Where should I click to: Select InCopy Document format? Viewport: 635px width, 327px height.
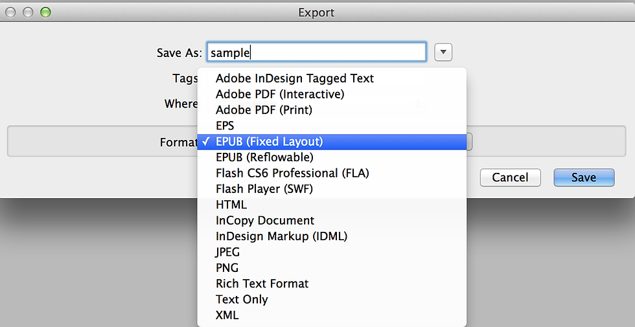point(332,220)
